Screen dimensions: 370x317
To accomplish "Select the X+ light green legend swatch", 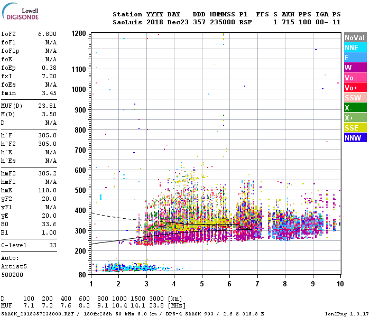I will tap(355, 118).
